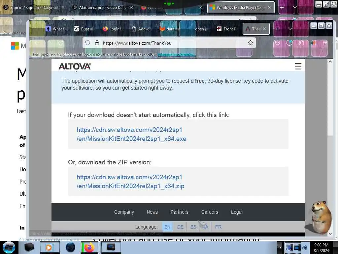The width and height of the screenshot is (338, 254).
Task: Click the Manage bookmarks link
Action: click(x=176, y=54)
